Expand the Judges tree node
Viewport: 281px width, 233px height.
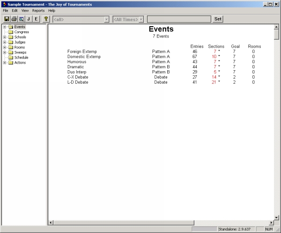5,42
